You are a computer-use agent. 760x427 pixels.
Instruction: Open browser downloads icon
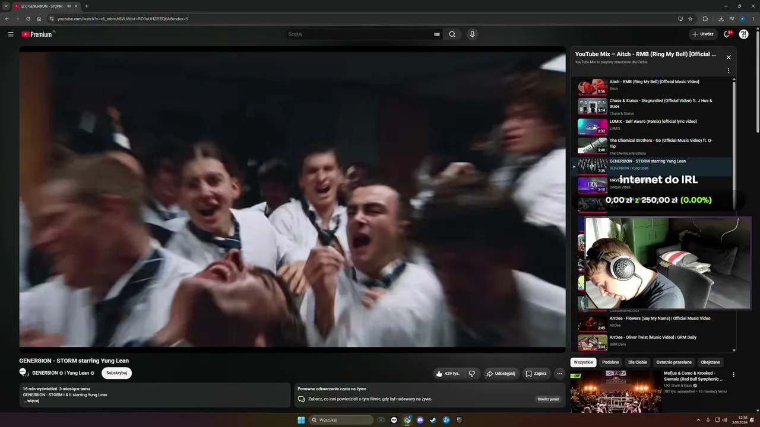721,19
